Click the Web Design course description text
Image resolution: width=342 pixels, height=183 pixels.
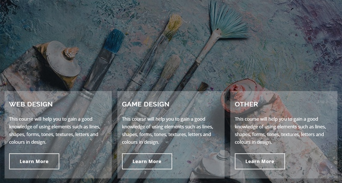(x=54, y=130)
